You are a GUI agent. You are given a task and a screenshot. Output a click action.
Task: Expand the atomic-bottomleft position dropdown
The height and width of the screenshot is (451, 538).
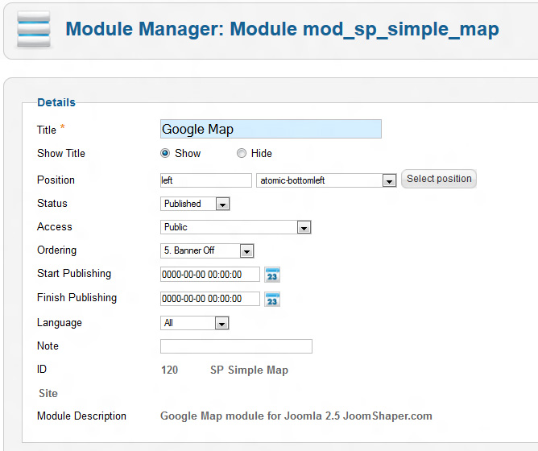tap(389, 180)
